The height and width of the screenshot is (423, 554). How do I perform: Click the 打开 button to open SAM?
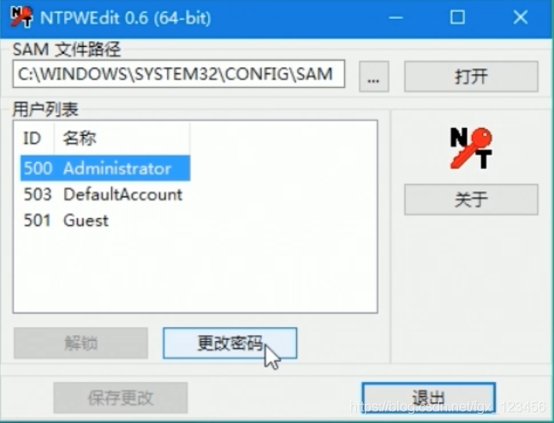pos(471,77)
